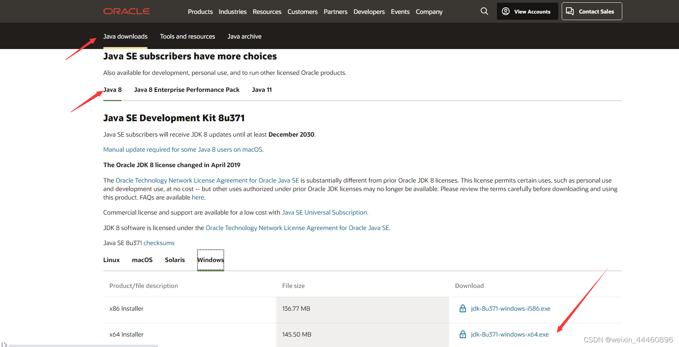
Task: Click the Oracle logo
Action: (x=127, y=12)
